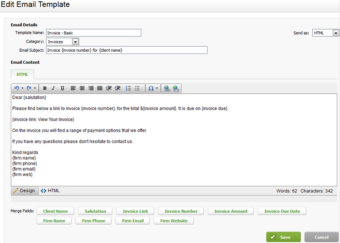
Task: Click the insert hyperlink globe icon
Action: point(167,88)
